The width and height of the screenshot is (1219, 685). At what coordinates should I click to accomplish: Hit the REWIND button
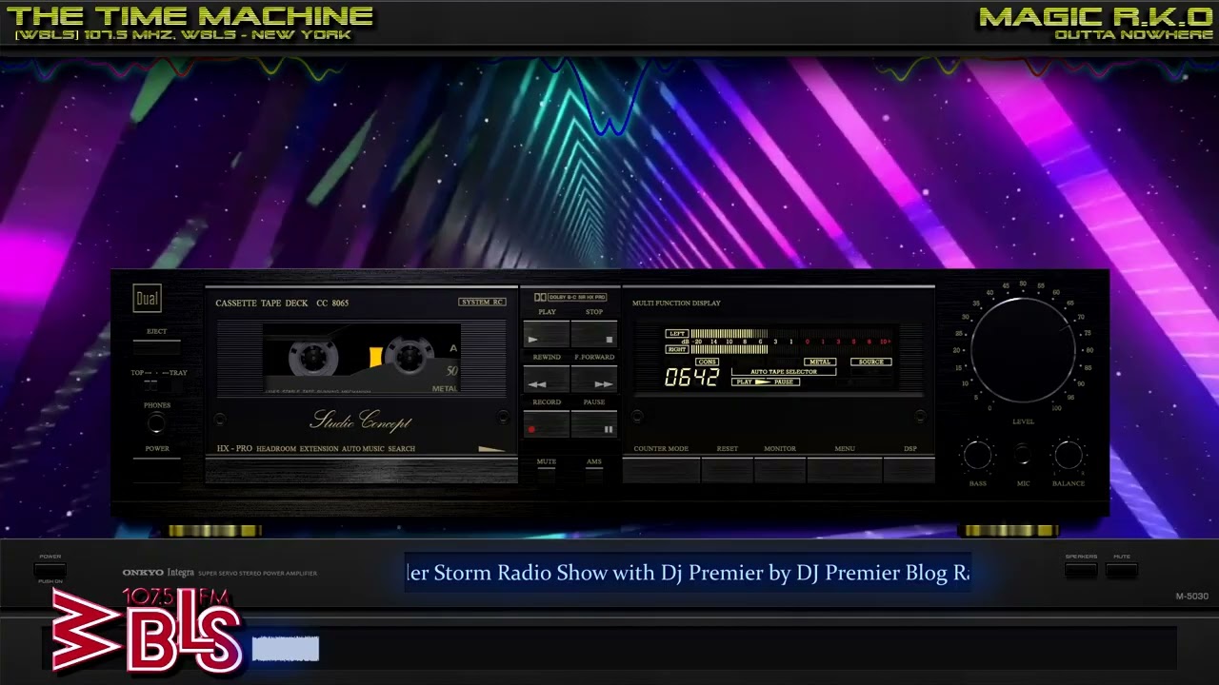click(x=546, y=380)
